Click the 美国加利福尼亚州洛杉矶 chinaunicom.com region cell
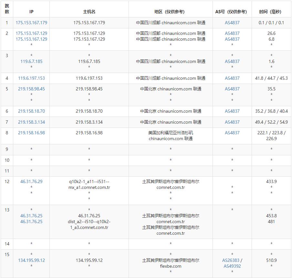 171,136
